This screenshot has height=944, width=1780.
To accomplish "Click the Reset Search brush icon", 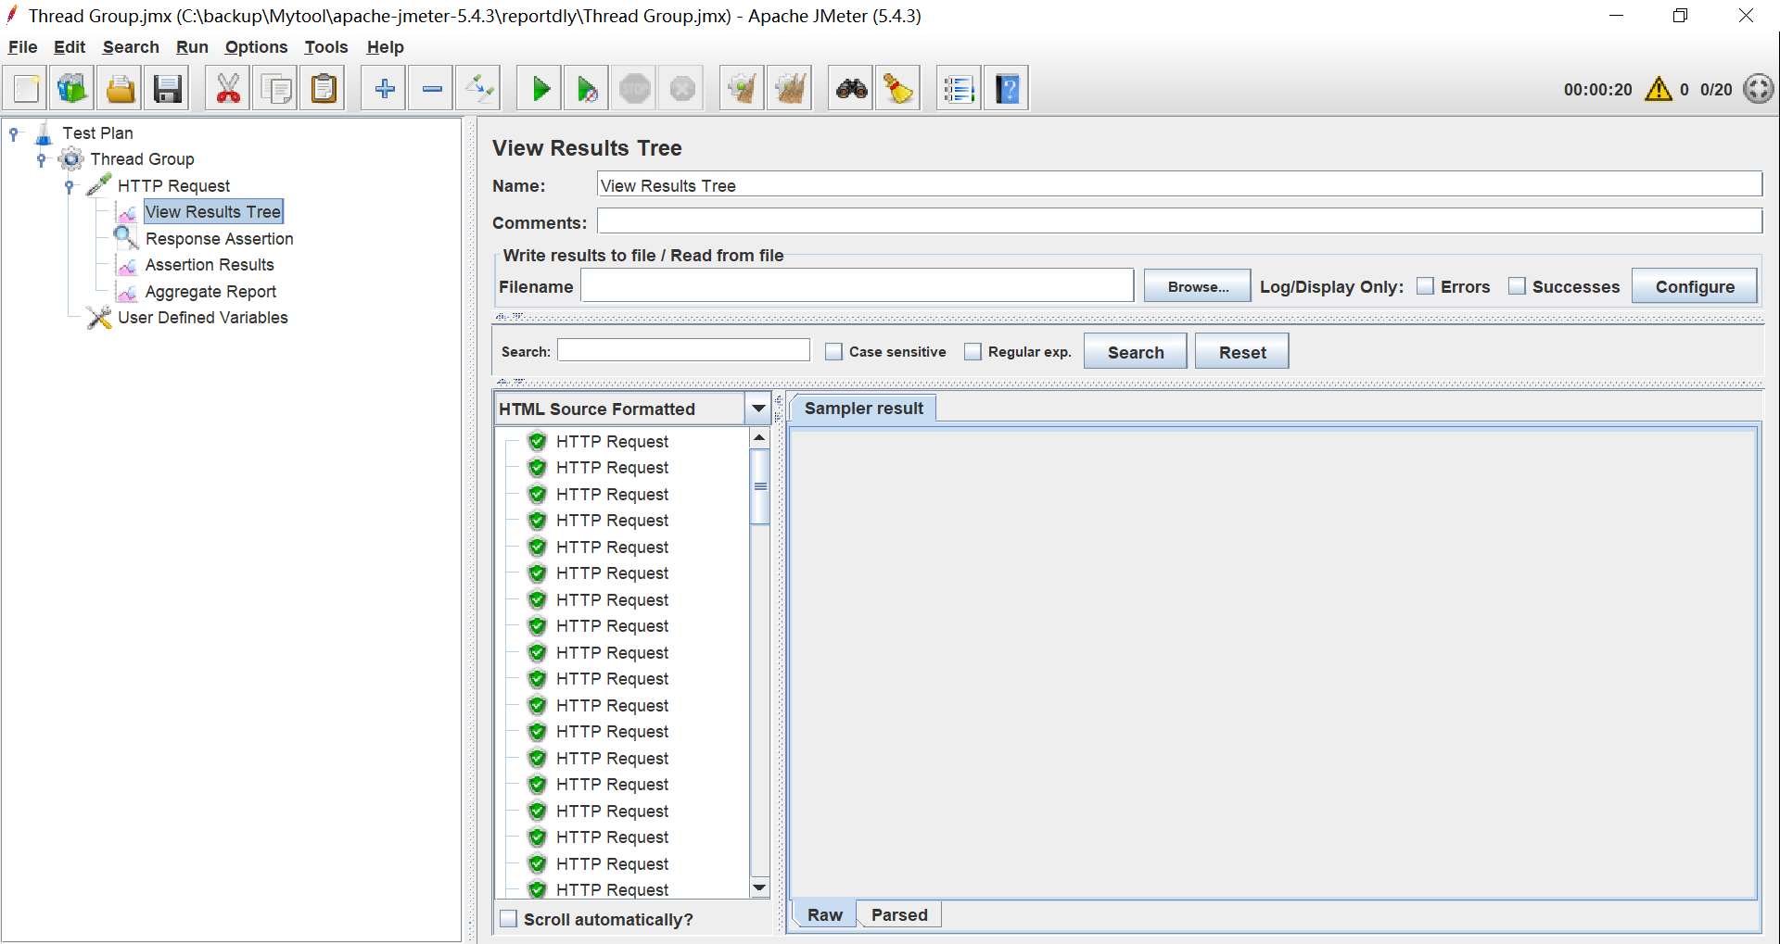I will (898, 89).
